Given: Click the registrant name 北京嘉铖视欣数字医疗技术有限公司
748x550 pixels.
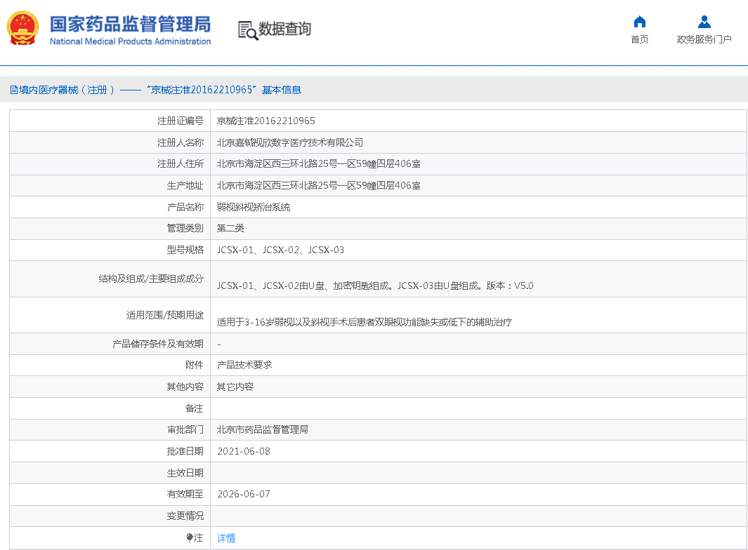Looking at the screenshot, I should click(289, 142).
